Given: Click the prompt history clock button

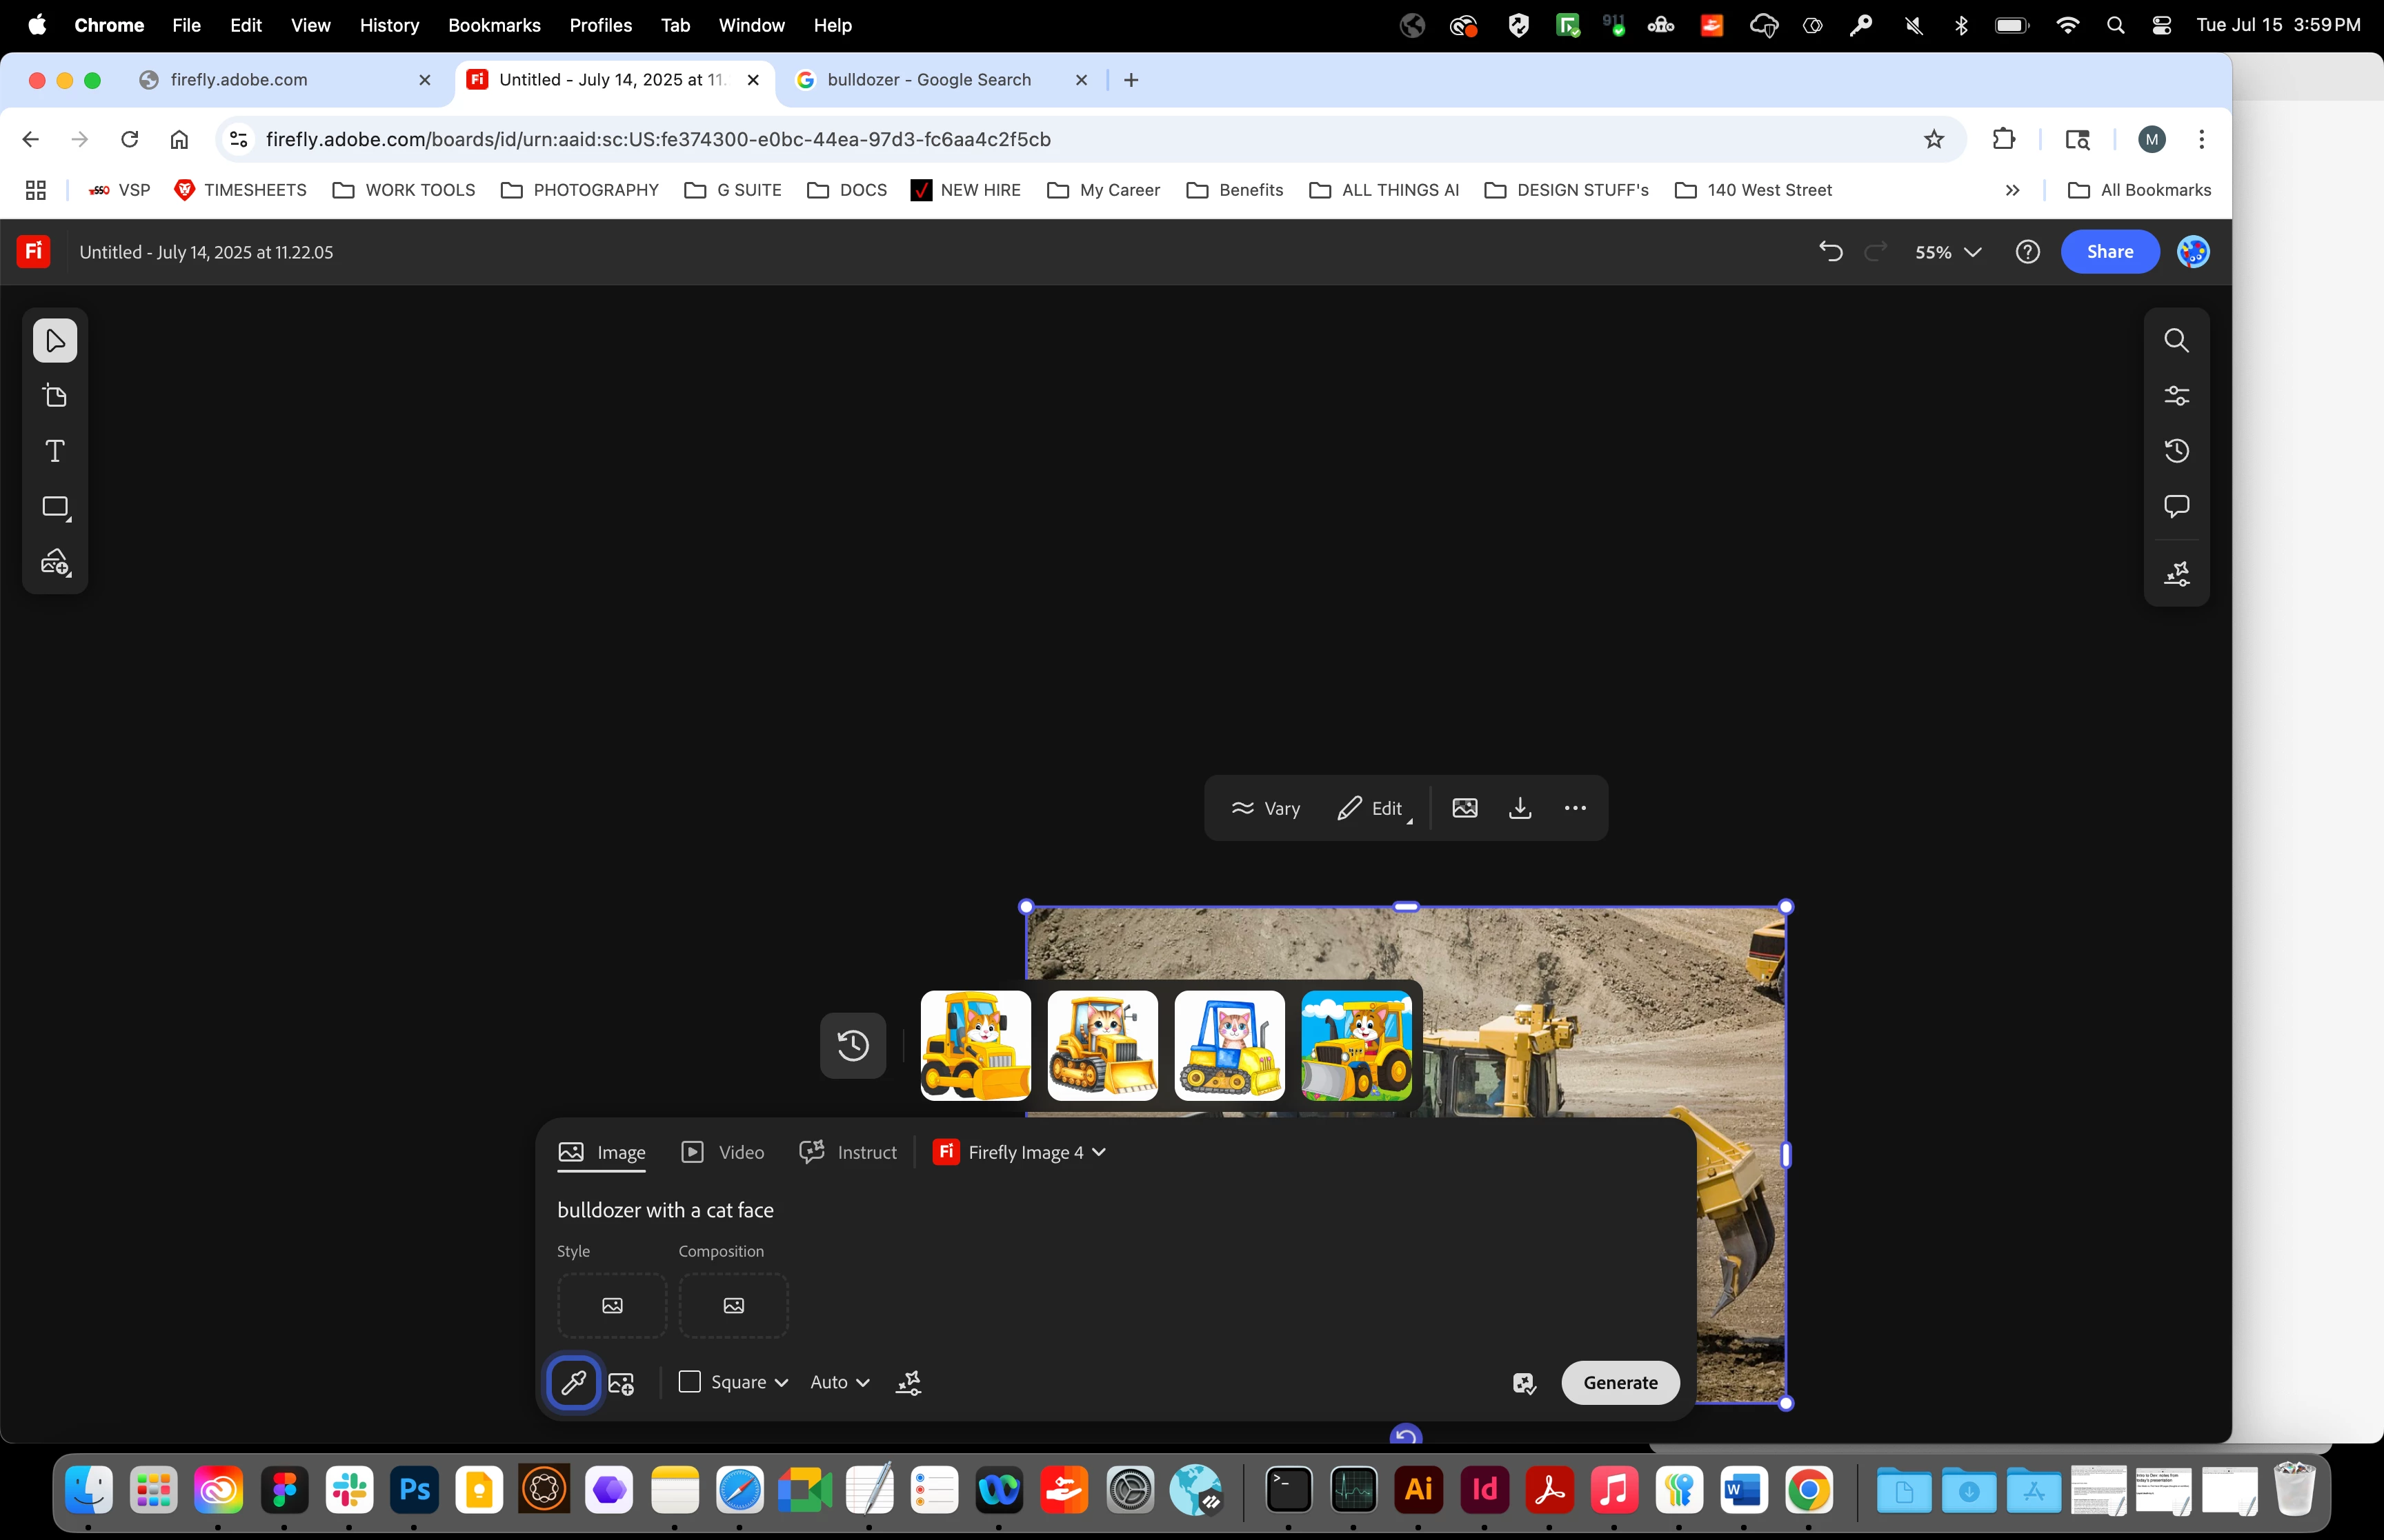Looking at the screenshot, I should point(853,1046).
